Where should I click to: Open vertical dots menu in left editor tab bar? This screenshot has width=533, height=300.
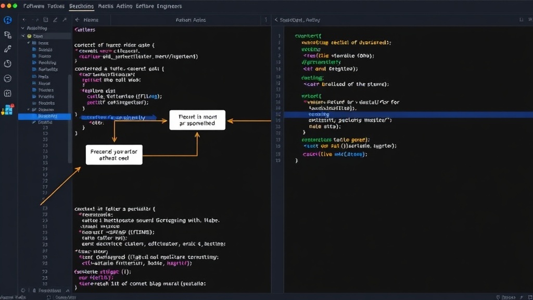pyautogui.click(x=266, y=20)
